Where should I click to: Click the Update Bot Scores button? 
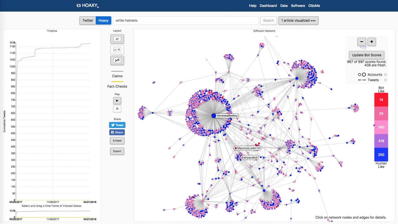366,55
